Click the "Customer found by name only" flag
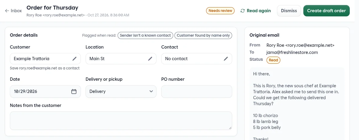This screenshot has width=359, height=140. click(203, 35)
